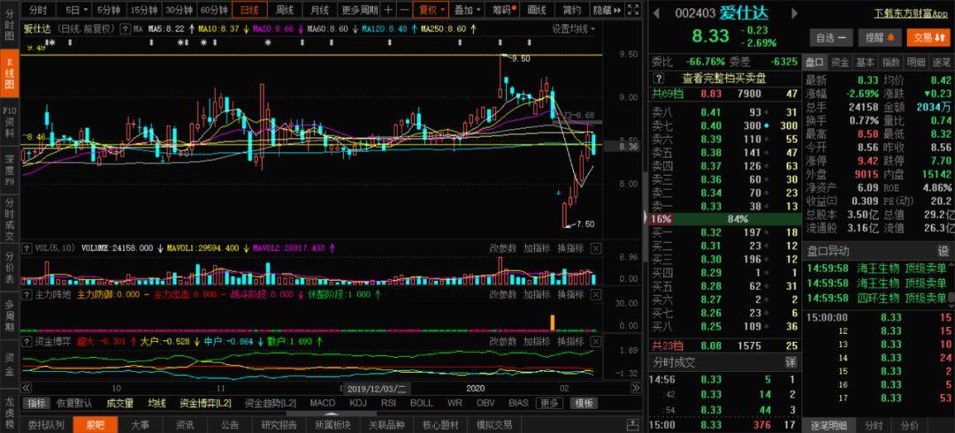Image resolution: width=955 pixels, height=433 pixels.
Task: Jump to earliest chart data double-left arrow
Action: coord(27,388)
